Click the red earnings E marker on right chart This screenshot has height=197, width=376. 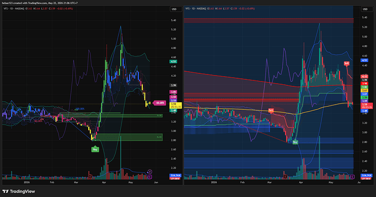click(286, 177)
